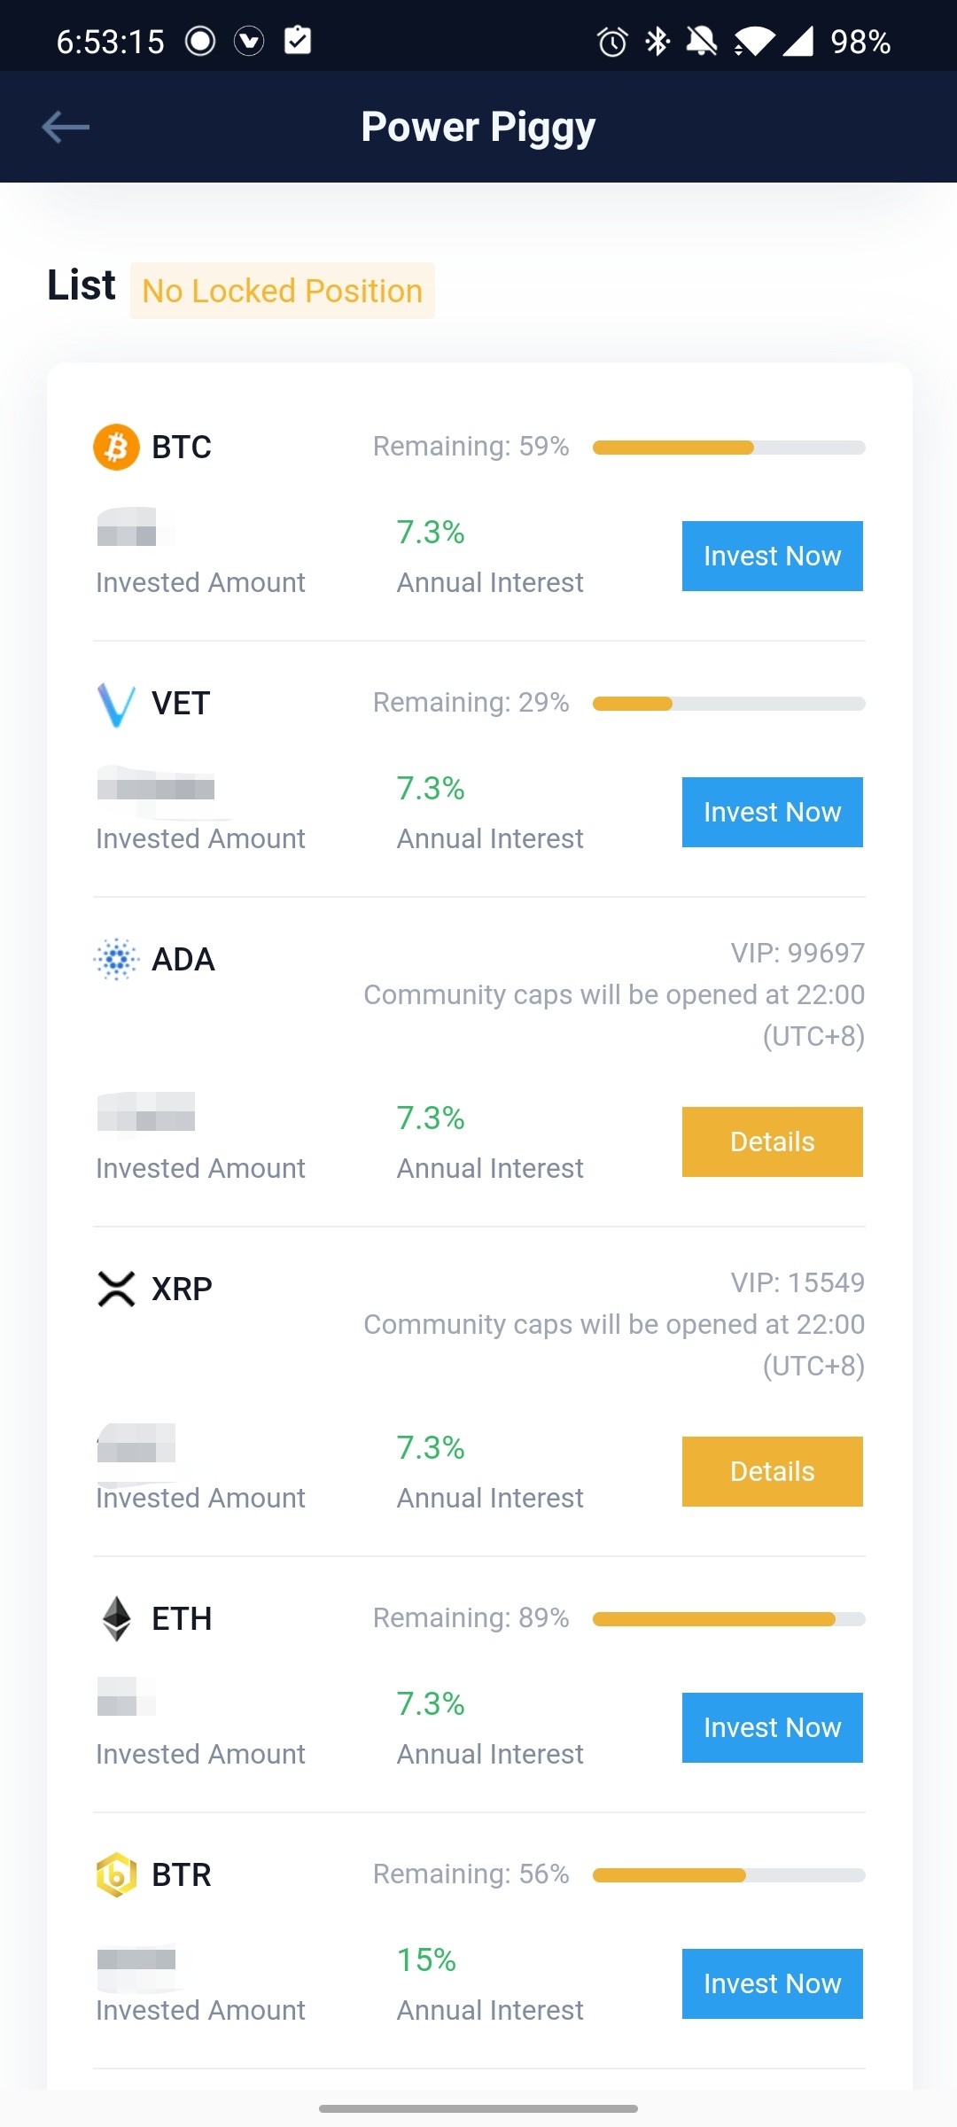Tap the VET coin logo
957x2127 pixels.
[x=116, y=704]
